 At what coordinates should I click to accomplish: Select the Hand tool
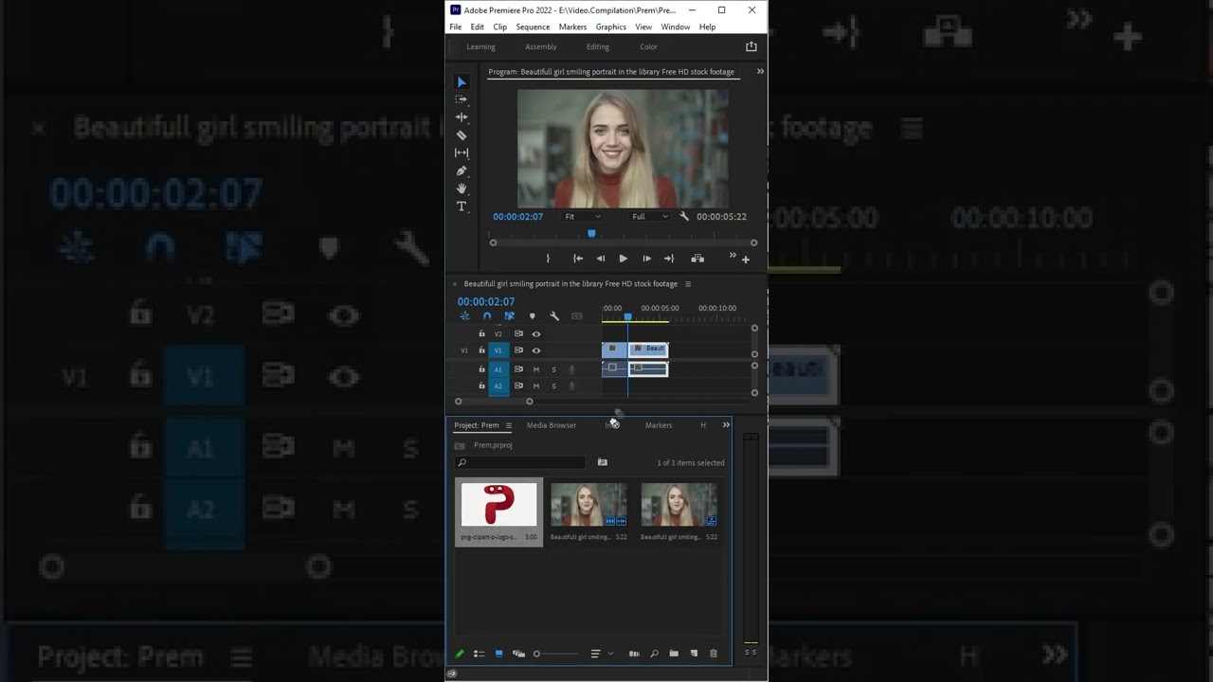point(462,188)
